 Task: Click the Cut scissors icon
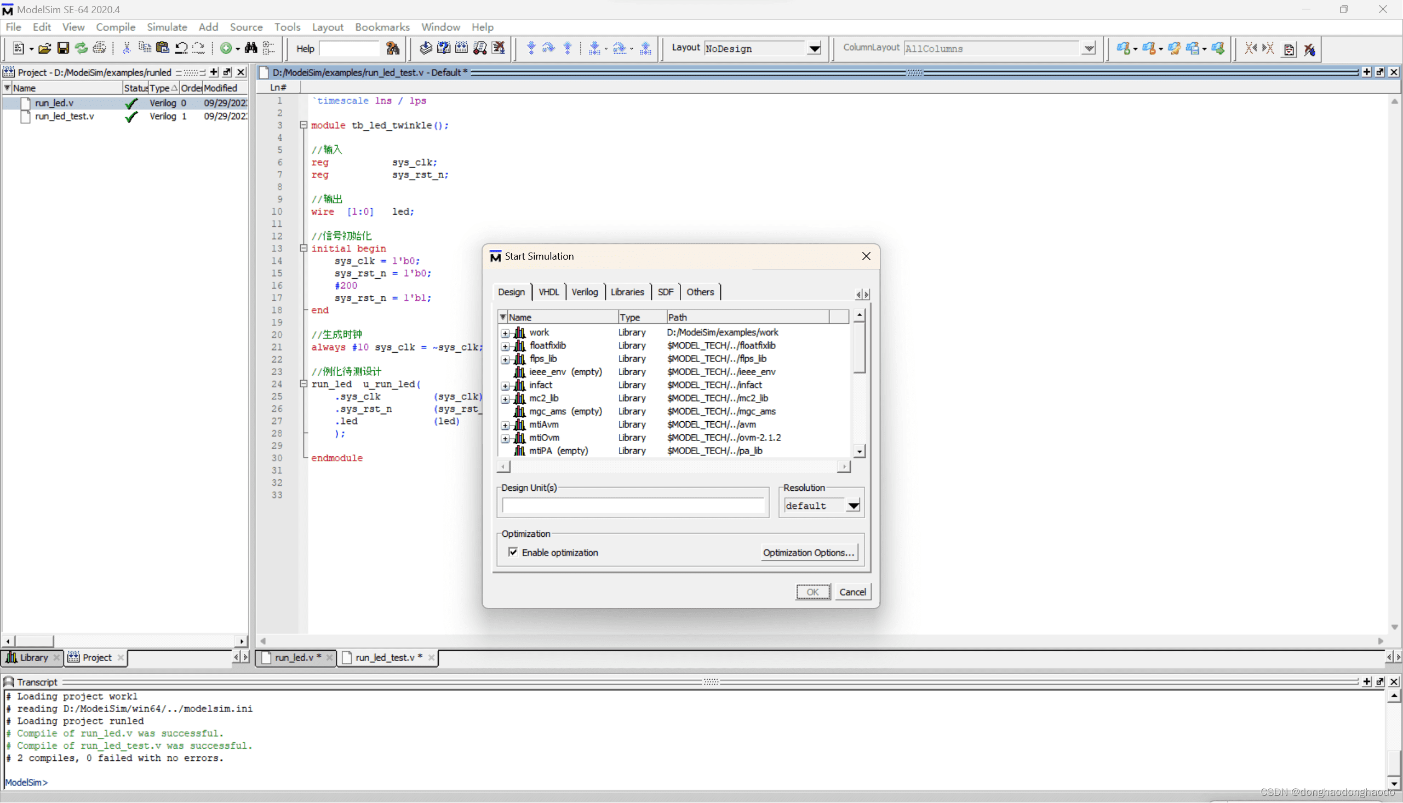(x=127, y=49)
